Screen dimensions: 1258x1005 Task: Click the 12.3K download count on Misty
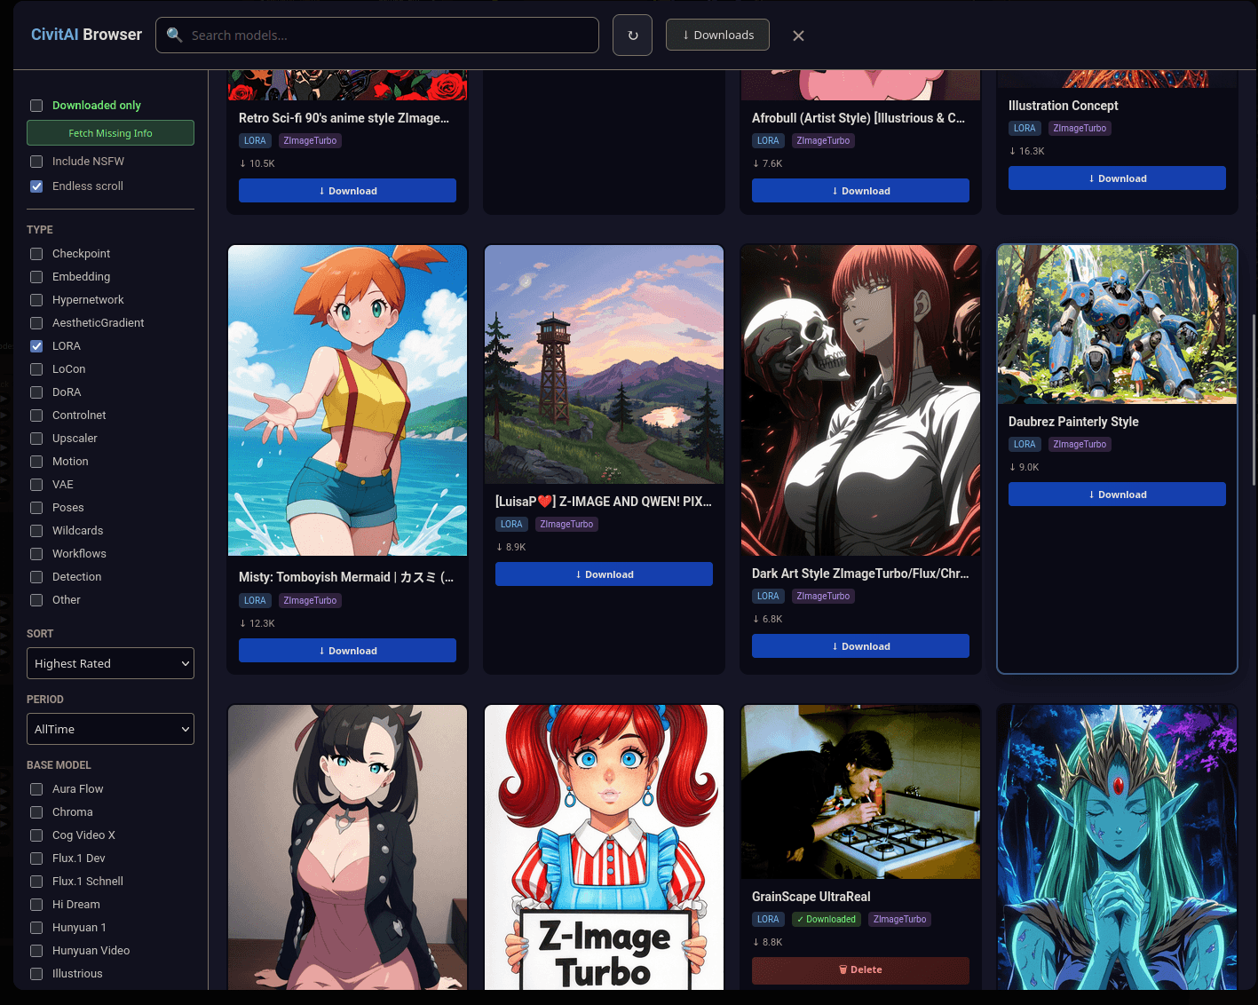[257, 623]
